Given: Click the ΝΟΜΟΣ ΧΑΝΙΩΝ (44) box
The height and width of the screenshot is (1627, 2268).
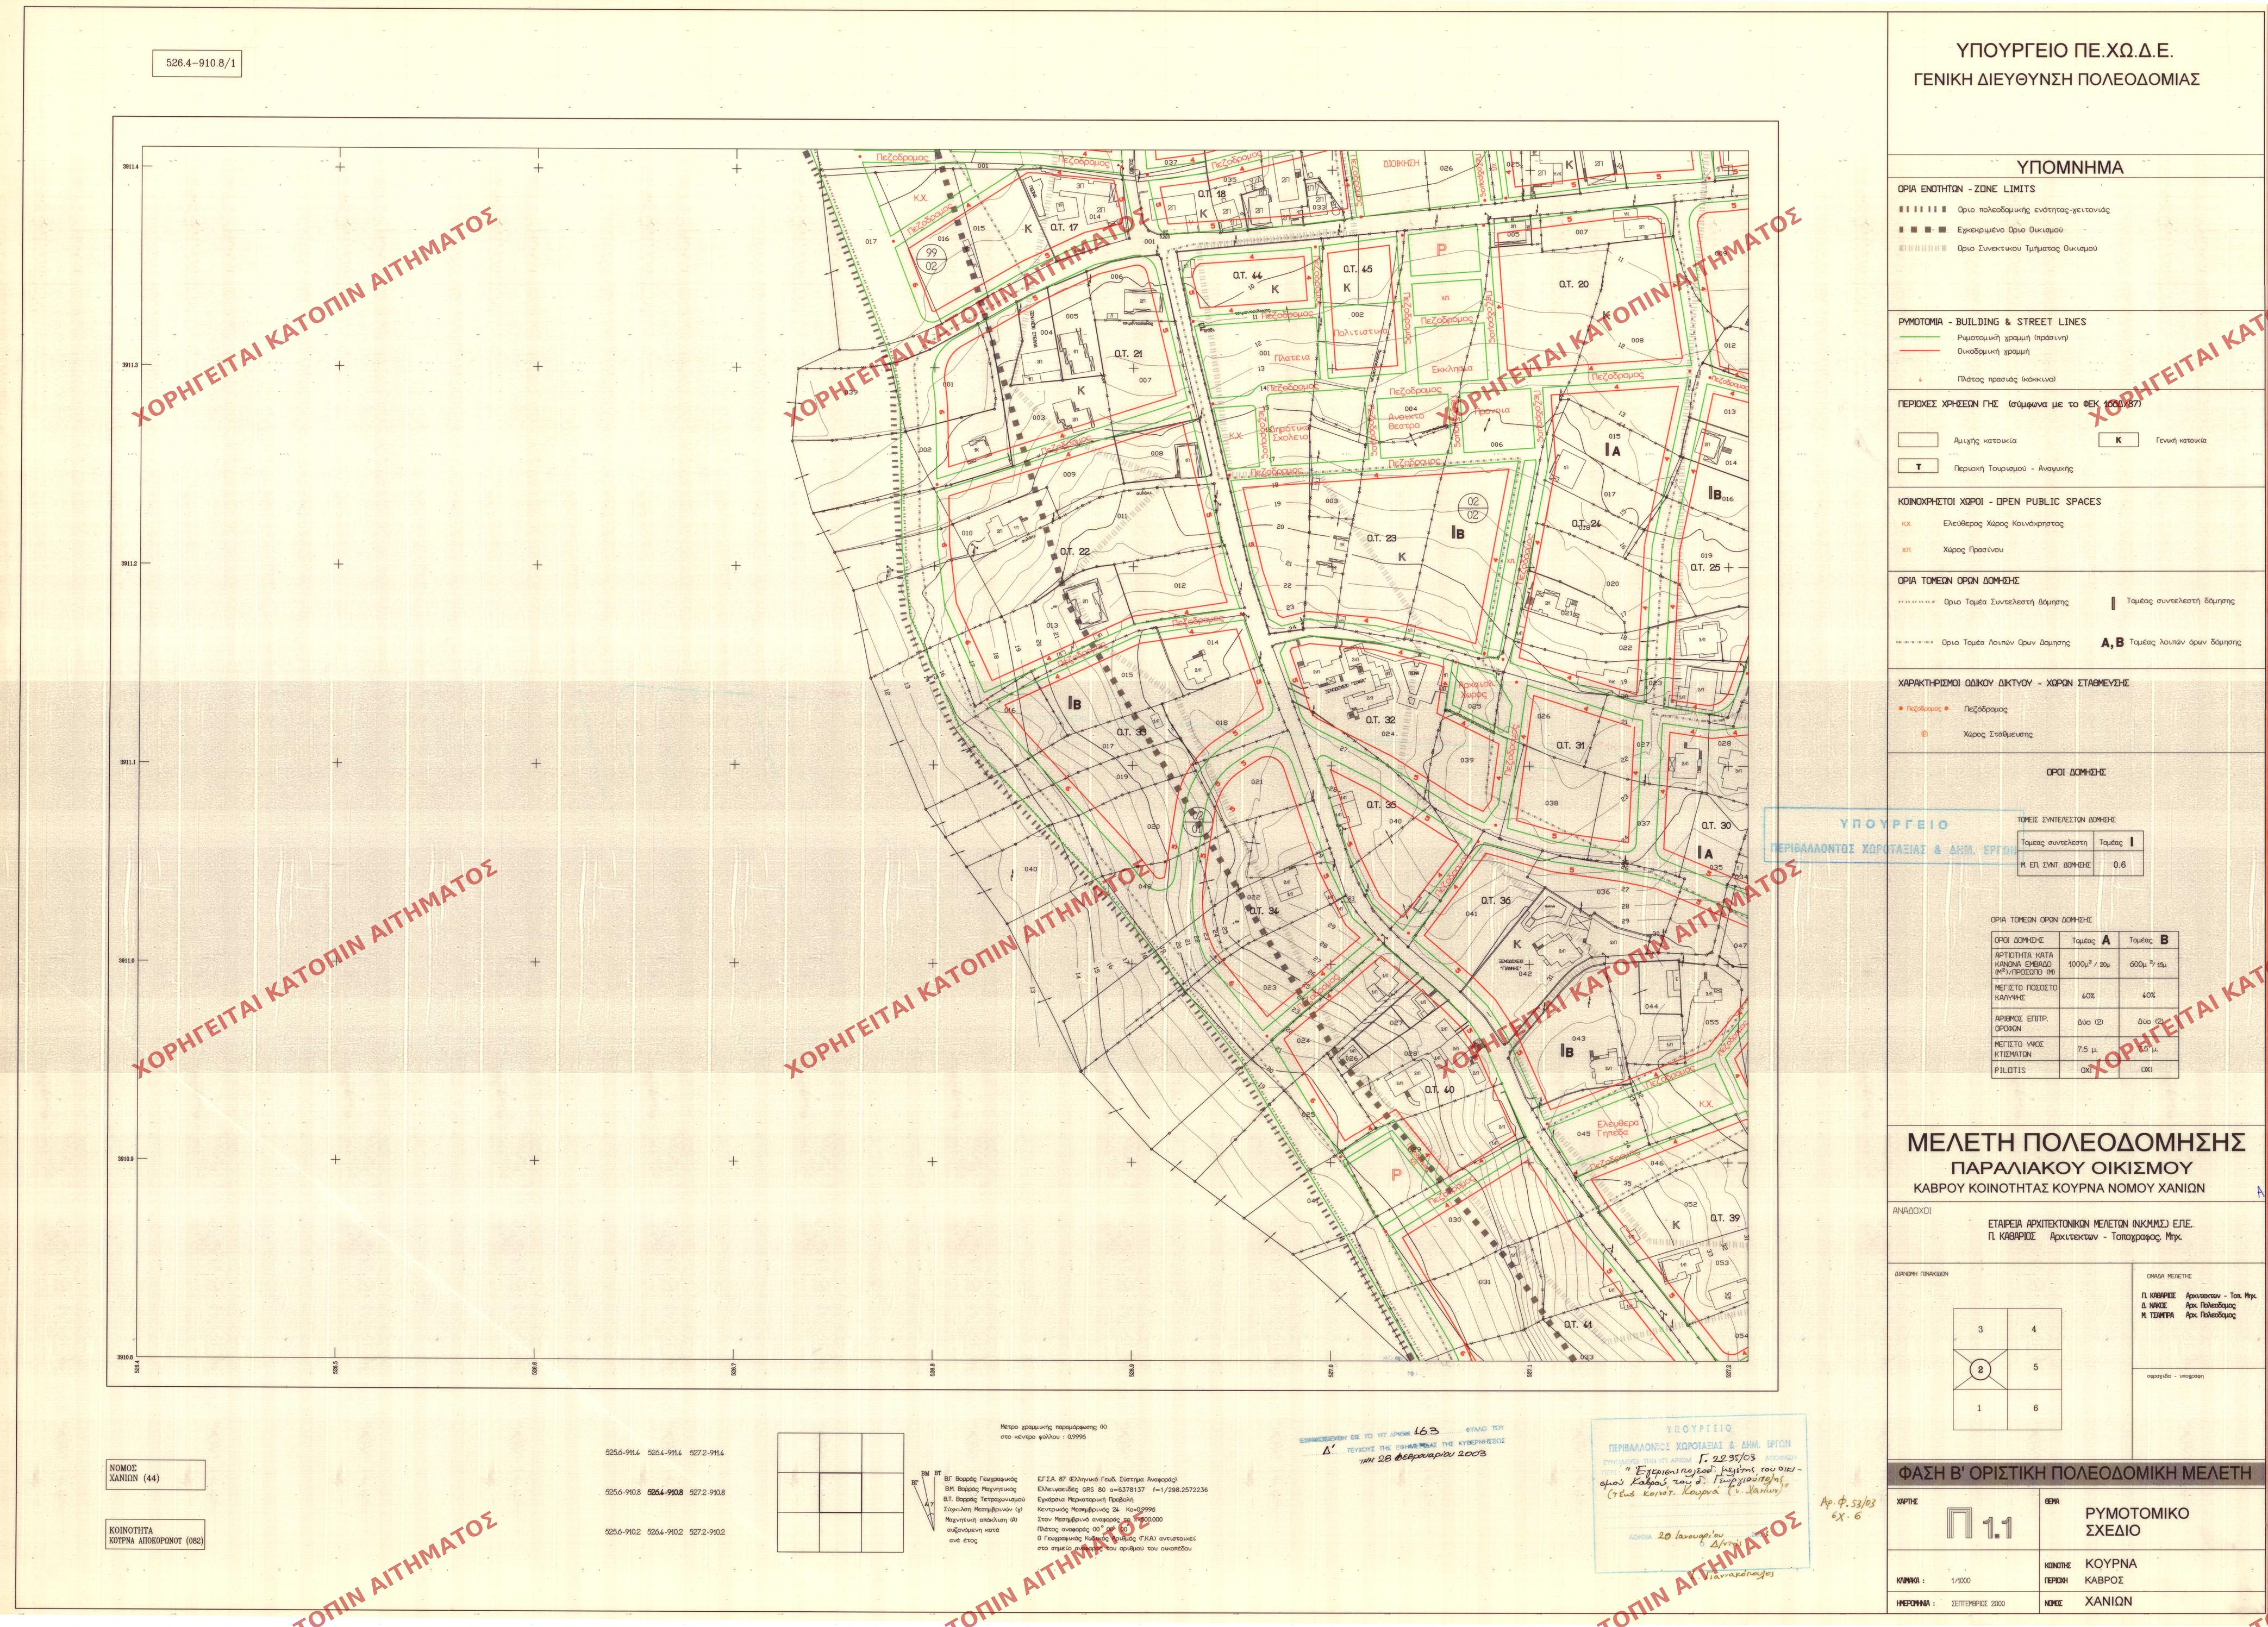Looking at the screenshot, I should (156, 1474).
